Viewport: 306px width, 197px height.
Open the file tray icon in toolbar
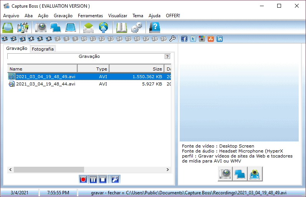pyautogui.click(x=8, y=27)
